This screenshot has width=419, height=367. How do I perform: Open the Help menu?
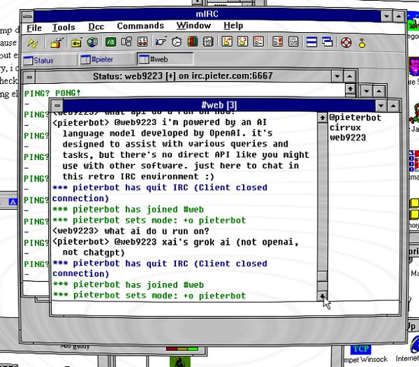[x=233, y=25]
